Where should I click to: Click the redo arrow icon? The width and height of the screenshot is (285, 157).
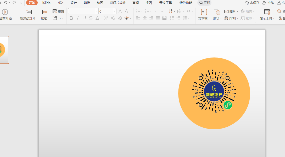(14, 3)
